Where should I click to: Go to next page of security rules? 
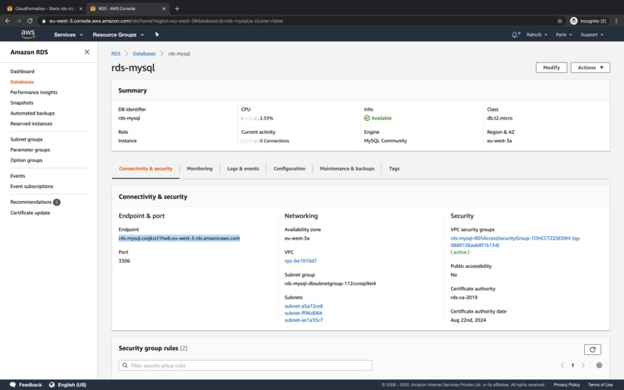pos(583,365)
